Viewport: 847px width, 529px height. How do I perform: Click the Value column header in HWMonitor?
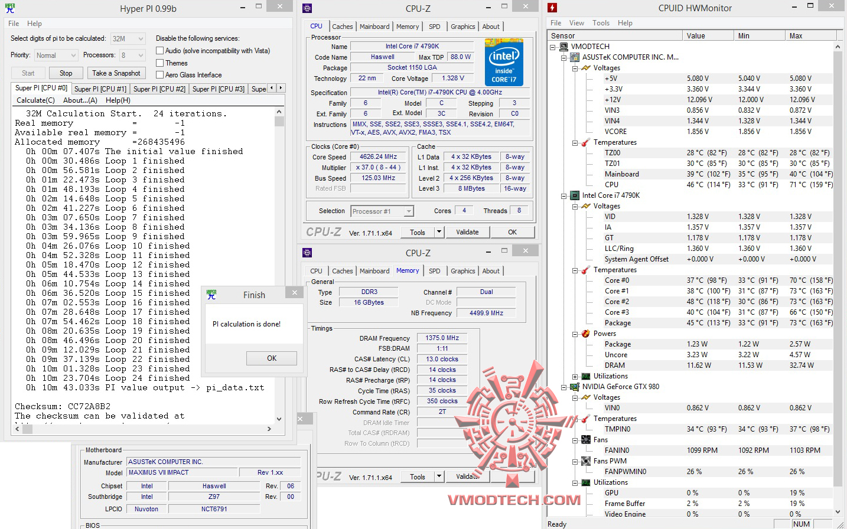(708, 35)
